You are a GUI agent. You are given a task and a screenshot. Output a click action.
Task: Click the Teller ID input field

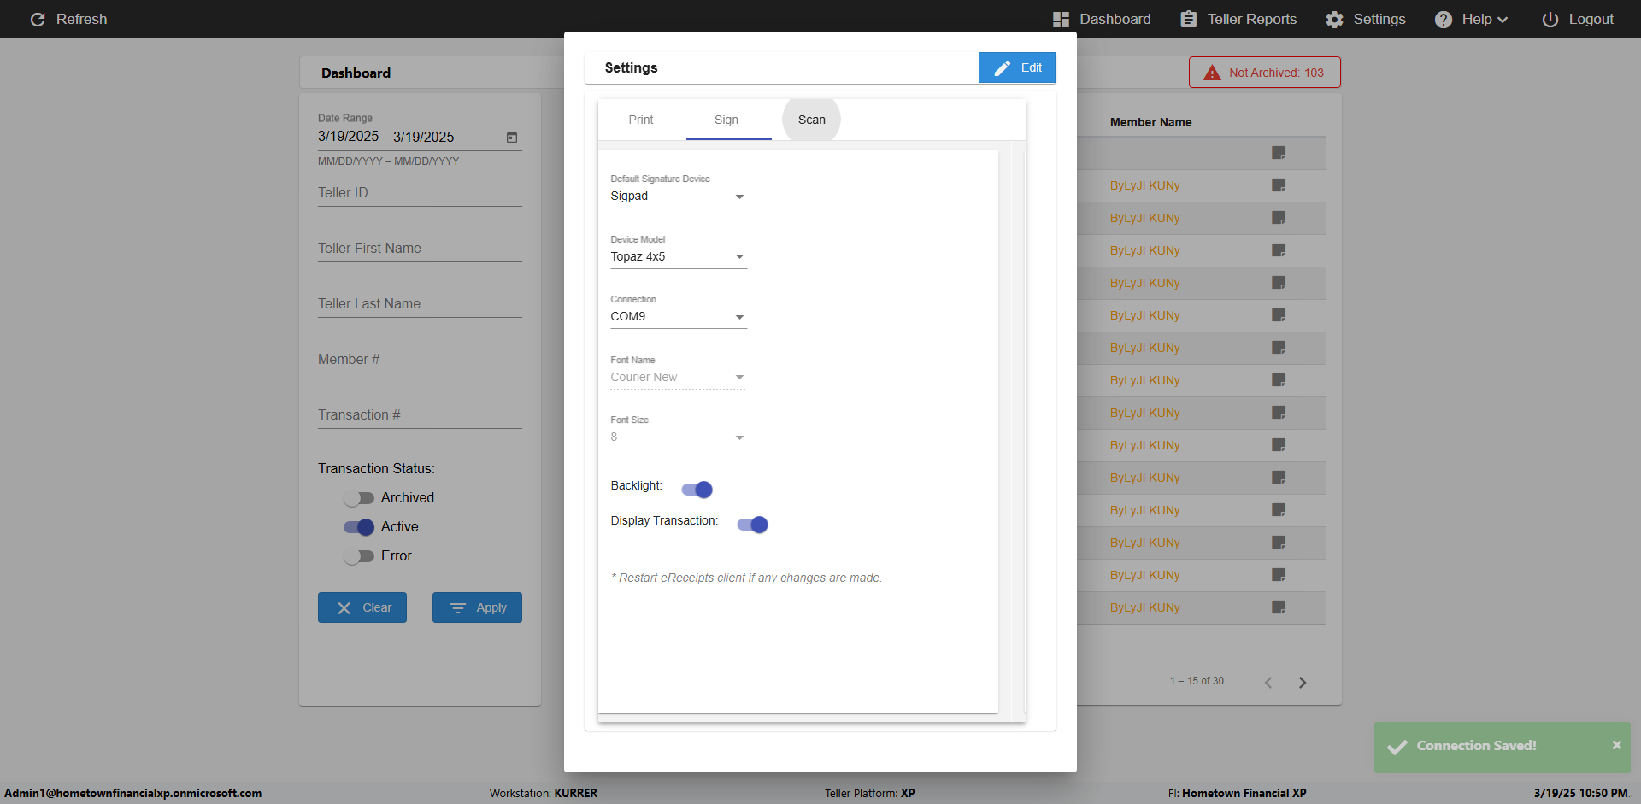tap(420, 193)
